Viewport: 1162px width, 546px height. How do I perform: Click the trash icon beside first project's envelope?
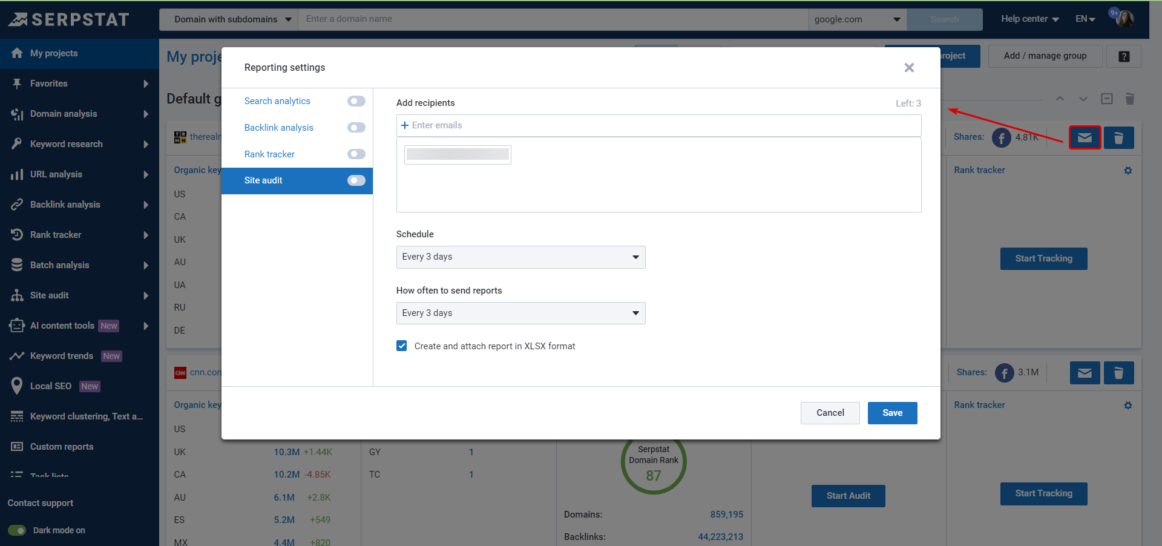click(1118, 137)
